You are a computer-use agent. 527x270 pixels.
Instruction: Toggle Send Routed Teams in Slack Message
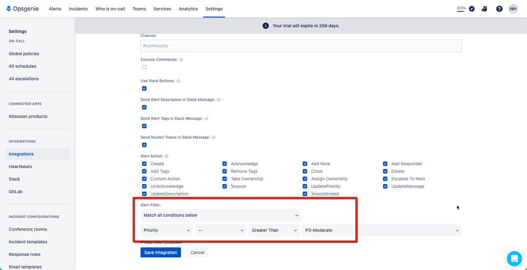pos(144,145)
